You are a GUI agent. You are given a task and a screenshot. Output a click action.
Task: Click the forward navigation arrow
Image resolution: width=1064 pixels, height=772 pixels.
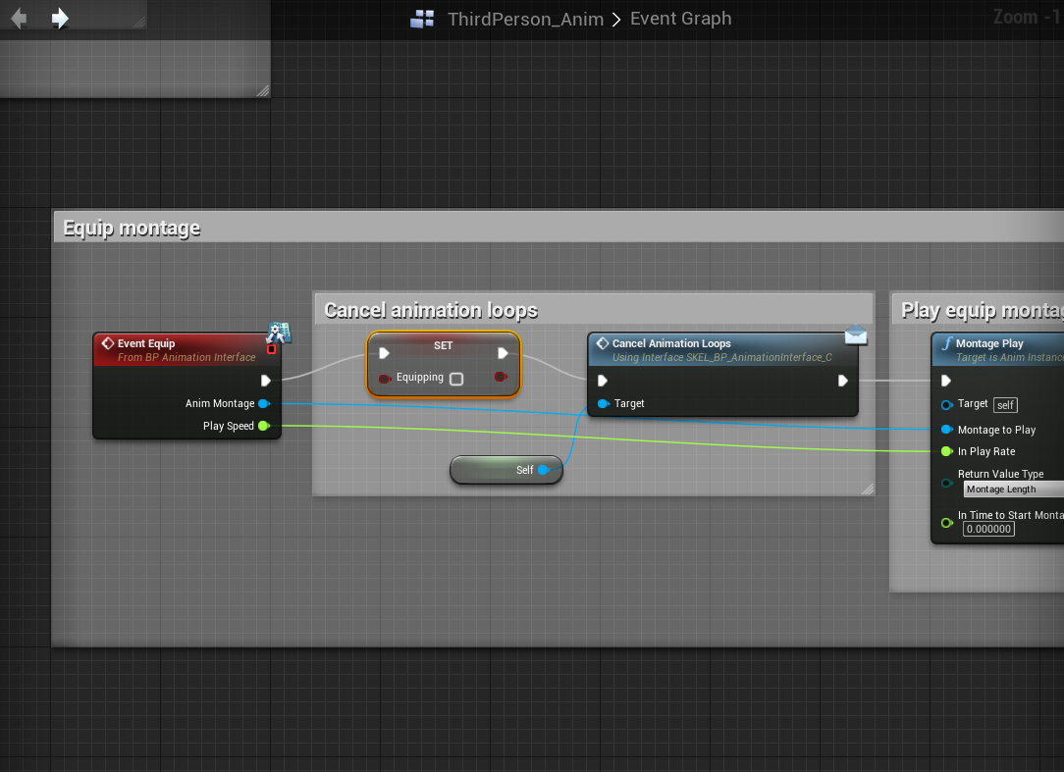click(60, 18)
